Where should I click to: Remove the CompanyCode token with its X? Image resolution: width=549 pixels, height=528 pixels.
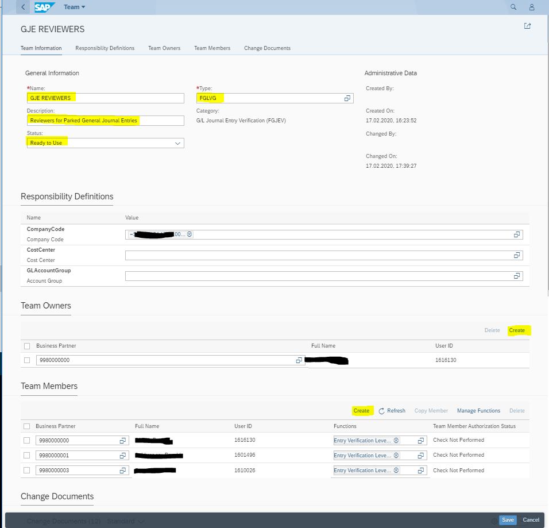pos(190,234)
